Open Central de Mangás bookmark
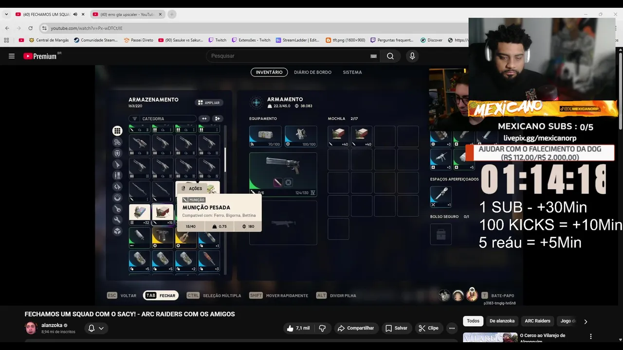Image resolution: width=623 pixels, height=350 pixels. tap(49, 40)
